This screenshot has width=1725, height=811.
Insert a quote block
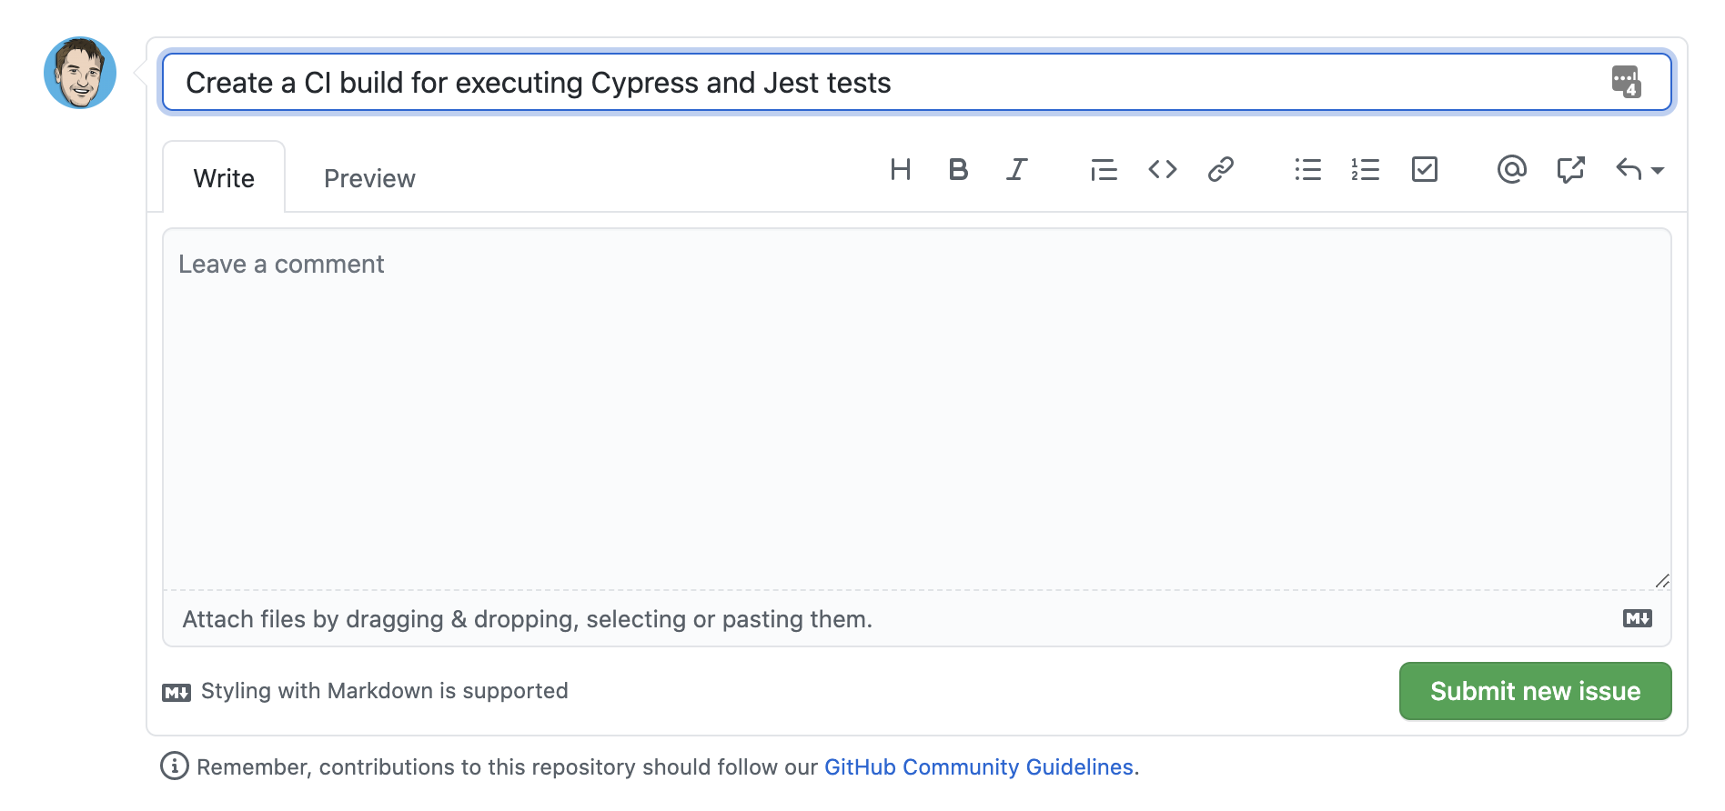pyautogui.click(x=1104, y=169)
